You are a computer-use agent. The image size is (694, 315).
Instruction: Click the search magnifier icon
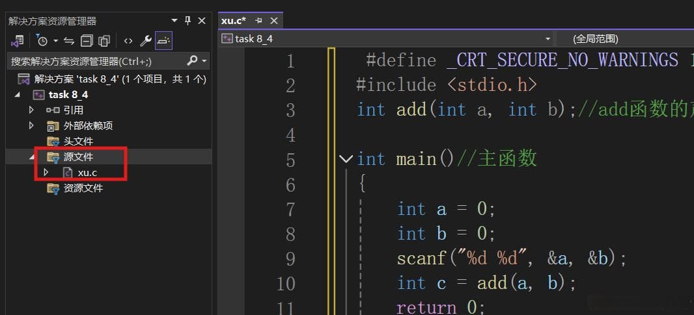tap(193, 60)
